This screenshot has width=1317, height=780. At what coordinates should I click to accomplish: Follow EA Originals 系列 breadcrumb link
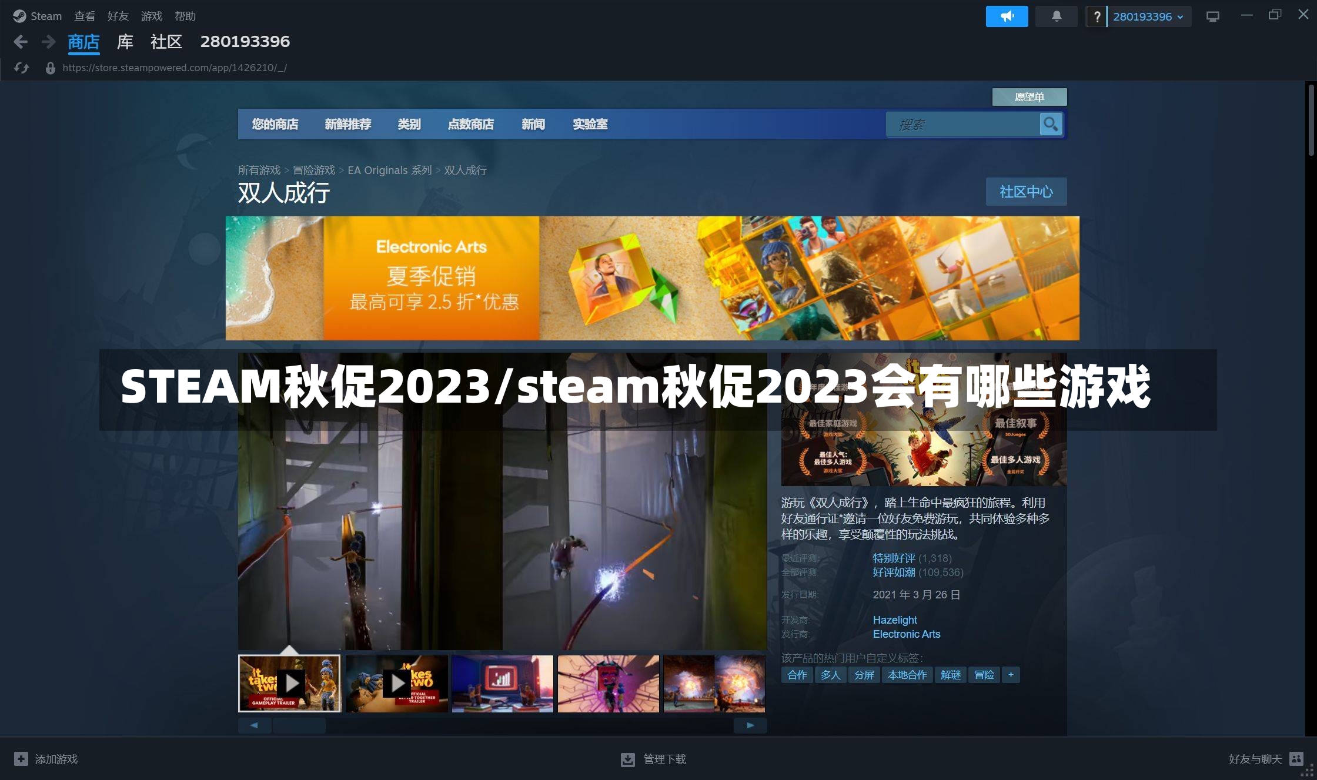coord(390,170)
